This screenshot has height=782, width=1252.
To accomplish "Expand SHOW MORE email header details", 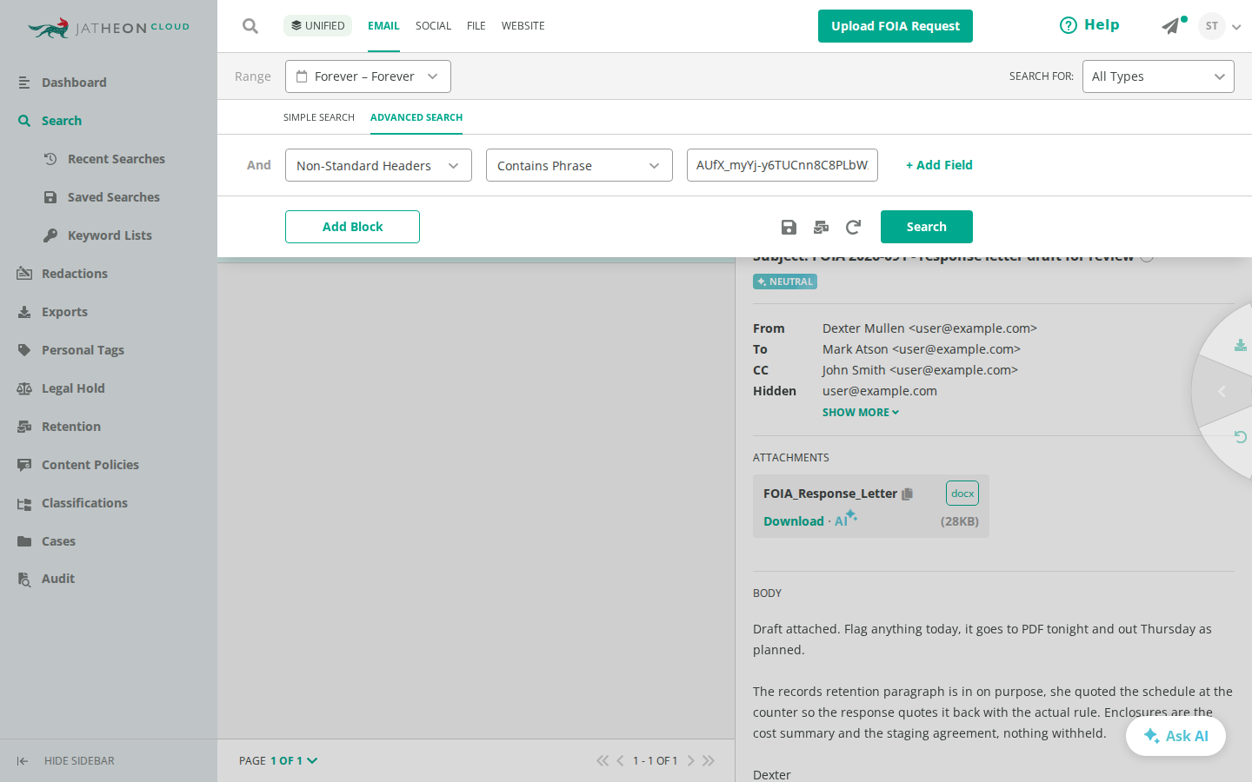I will coord(861,413).
